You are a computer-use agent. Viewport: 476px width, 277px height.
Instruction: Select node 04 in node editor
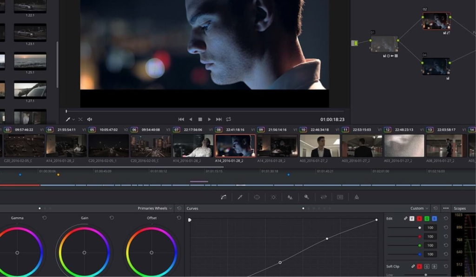(x=436, y=66)
